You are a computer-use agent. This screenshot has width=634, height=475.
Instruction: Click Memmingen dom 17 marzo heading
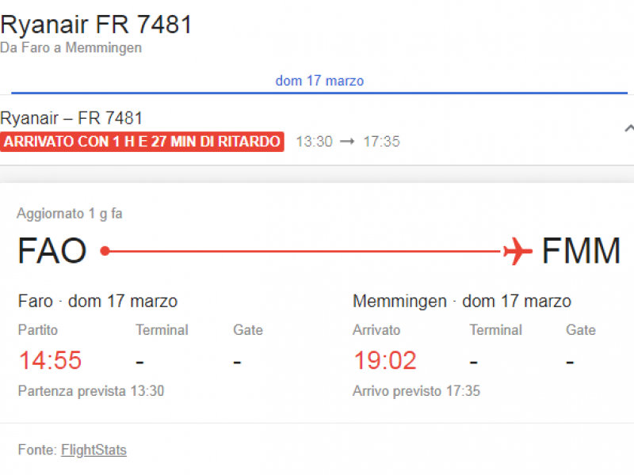pyautogui.click(x=462, y=302)
